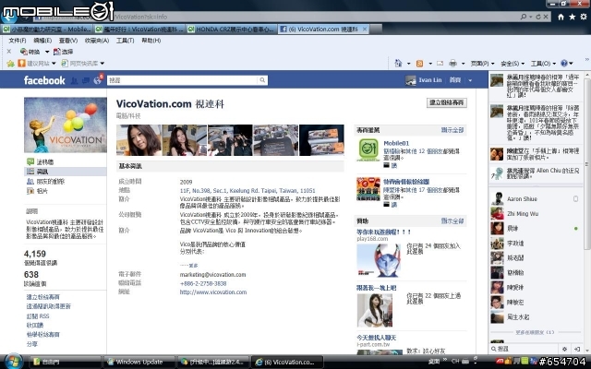Click the VicoVation balloon profile picture
This screenshot has height=369, width=591.
66,125
